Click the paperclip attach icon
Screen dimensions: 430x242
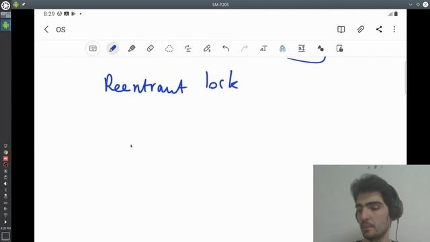[360, 30]
